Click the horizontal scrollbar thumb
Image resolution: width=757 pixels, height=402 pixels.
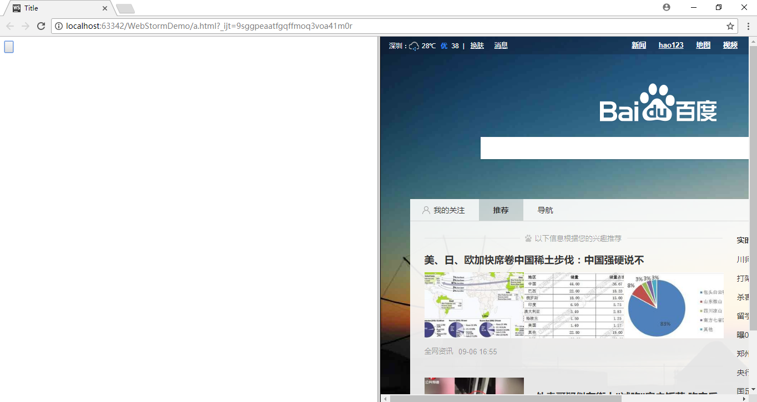[506, 398]
